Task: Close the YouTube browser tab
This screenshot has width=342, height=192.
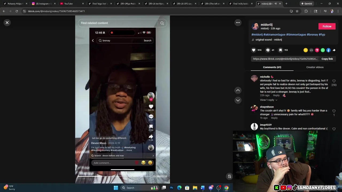Action: [83, 4]
